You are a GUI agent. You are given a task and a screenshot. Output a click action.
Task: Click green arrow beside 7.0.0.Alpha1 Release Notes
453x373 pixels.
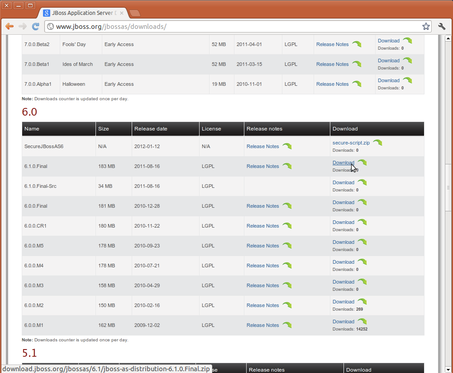357,84
